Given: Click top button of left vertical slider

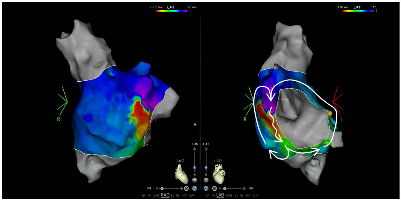Looking at the screenshot, I should 195,149.
